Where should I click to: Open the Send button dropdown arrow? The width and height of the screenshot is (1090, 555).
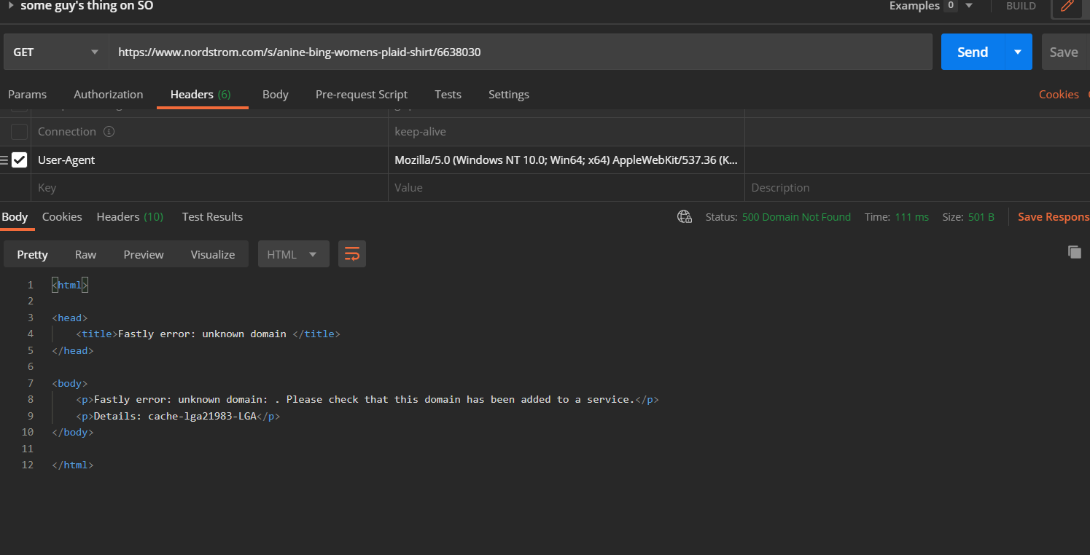pos(1019,52)
